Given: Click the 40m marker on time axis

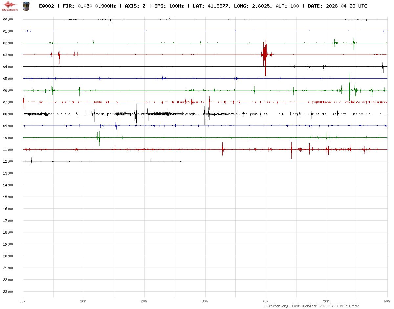Looking at the screenshot, I should [x=266, y=301].
